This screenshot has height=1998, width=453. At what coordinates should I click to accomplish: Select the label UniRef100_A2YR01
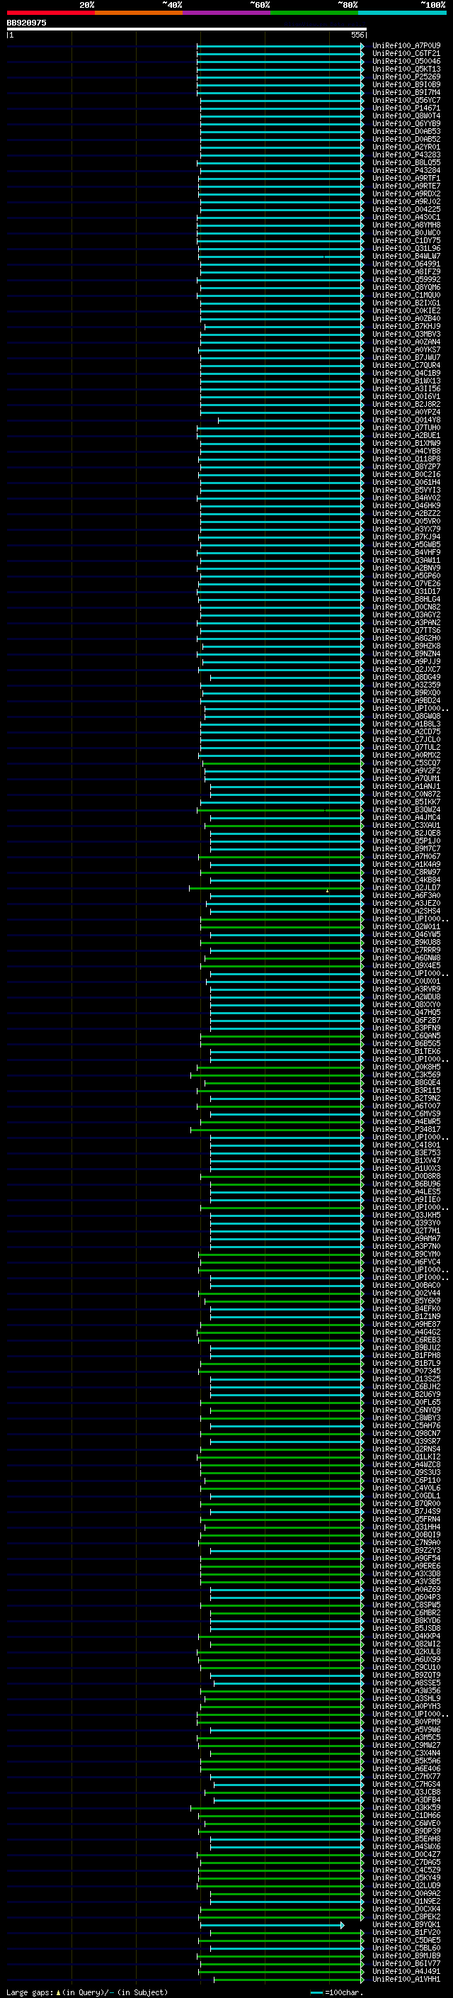406,147
